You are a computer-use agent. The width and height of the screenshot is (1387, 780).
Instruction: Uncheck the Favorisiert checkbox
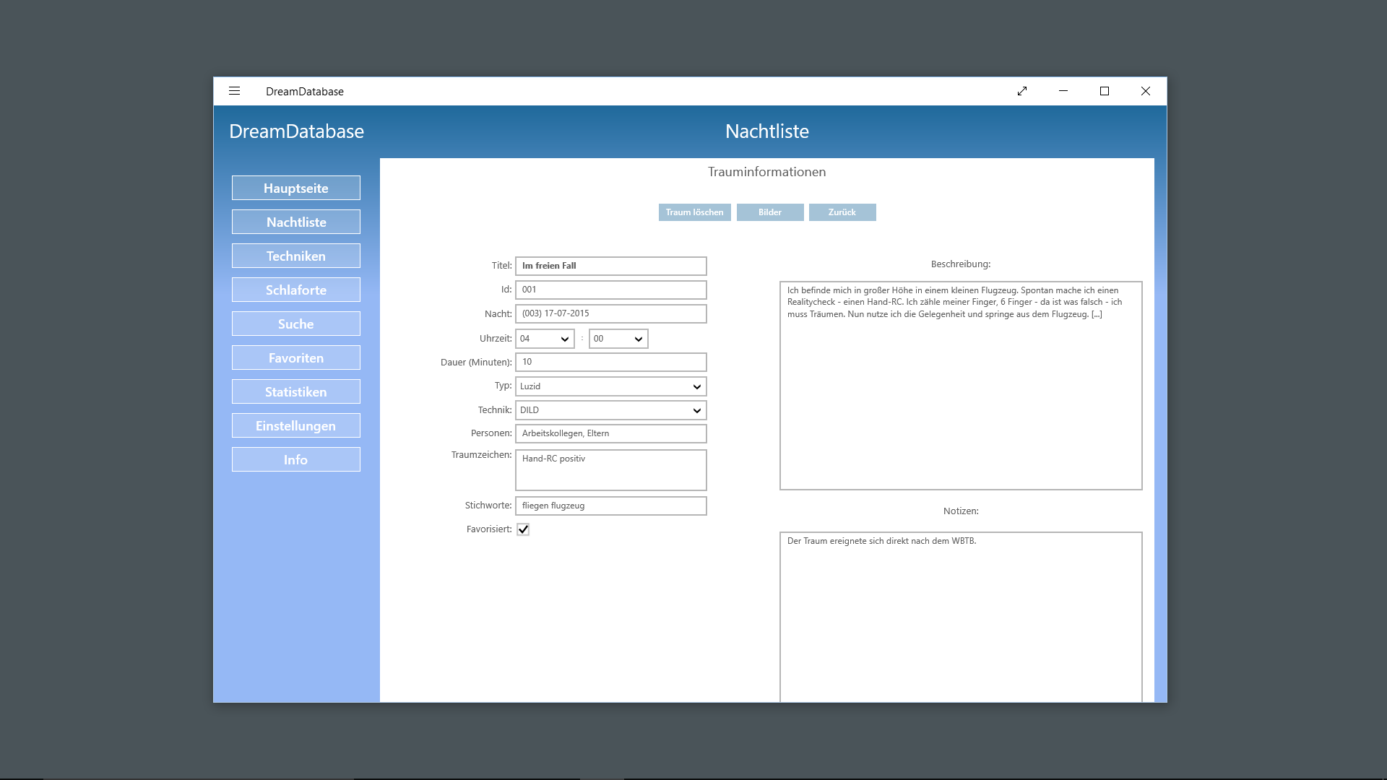click(x=523, y=529)
